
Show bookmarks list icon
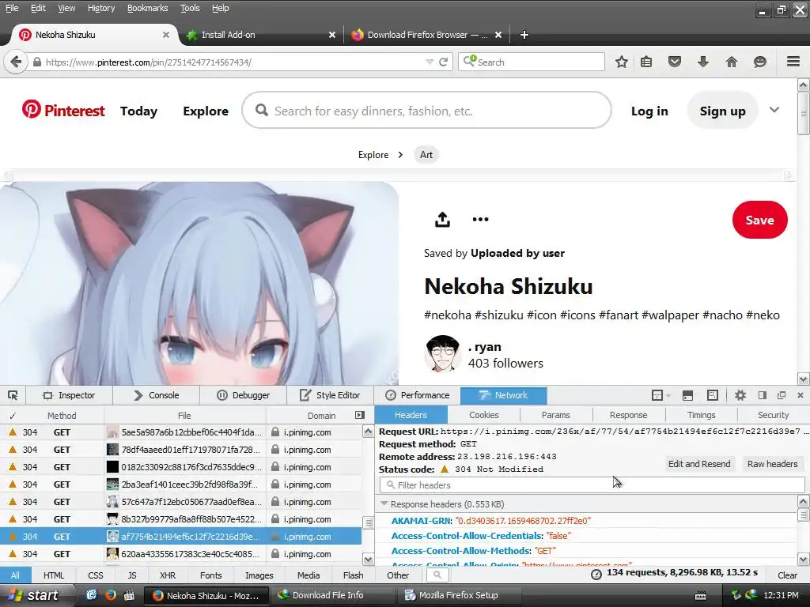coord(646,62)
